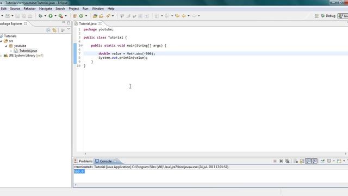This screenshot has width=348, height=196.
Task: Open the New Java Class dropdown arrow
Action: pos(86,16)
